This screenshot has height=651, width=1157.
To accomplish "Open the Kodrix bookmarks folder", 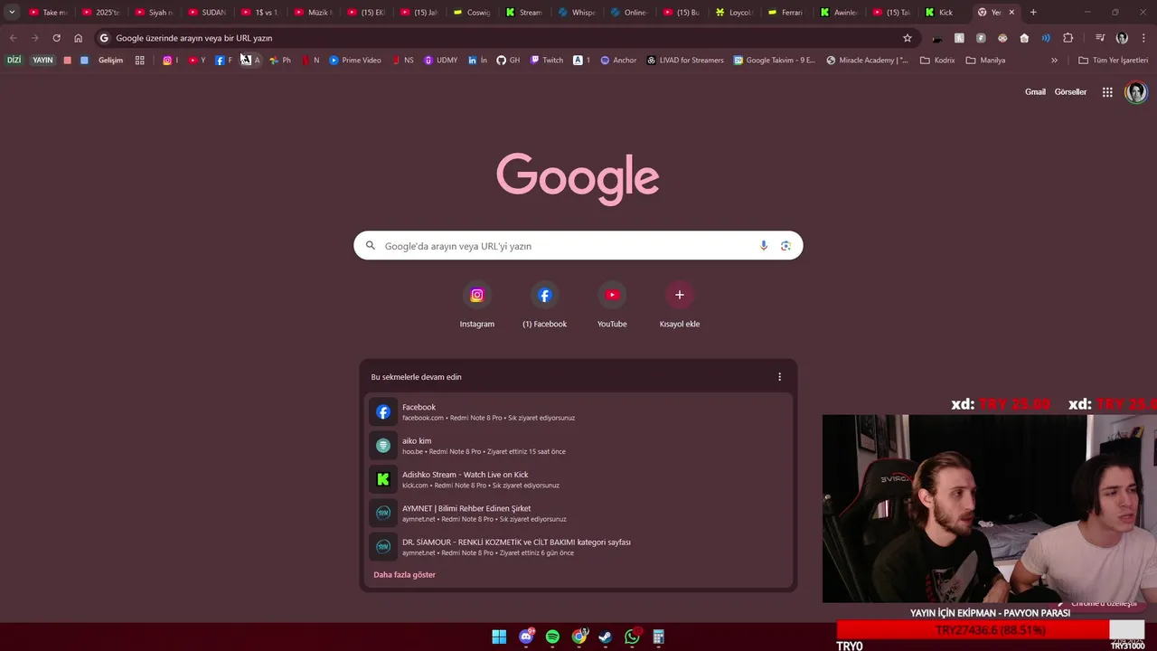I will 937,61.
